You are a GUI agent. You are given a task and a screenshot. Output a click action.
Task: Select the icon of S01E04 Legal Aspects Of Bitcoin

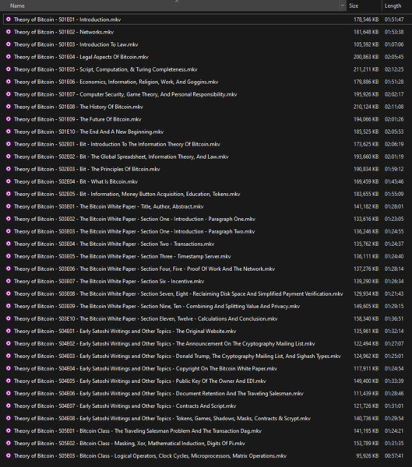[x=9, y=57]
